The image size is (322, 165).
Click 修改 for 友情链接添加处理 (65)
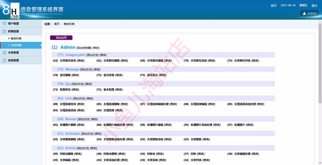pyautogui.click(x=261, y=104)
